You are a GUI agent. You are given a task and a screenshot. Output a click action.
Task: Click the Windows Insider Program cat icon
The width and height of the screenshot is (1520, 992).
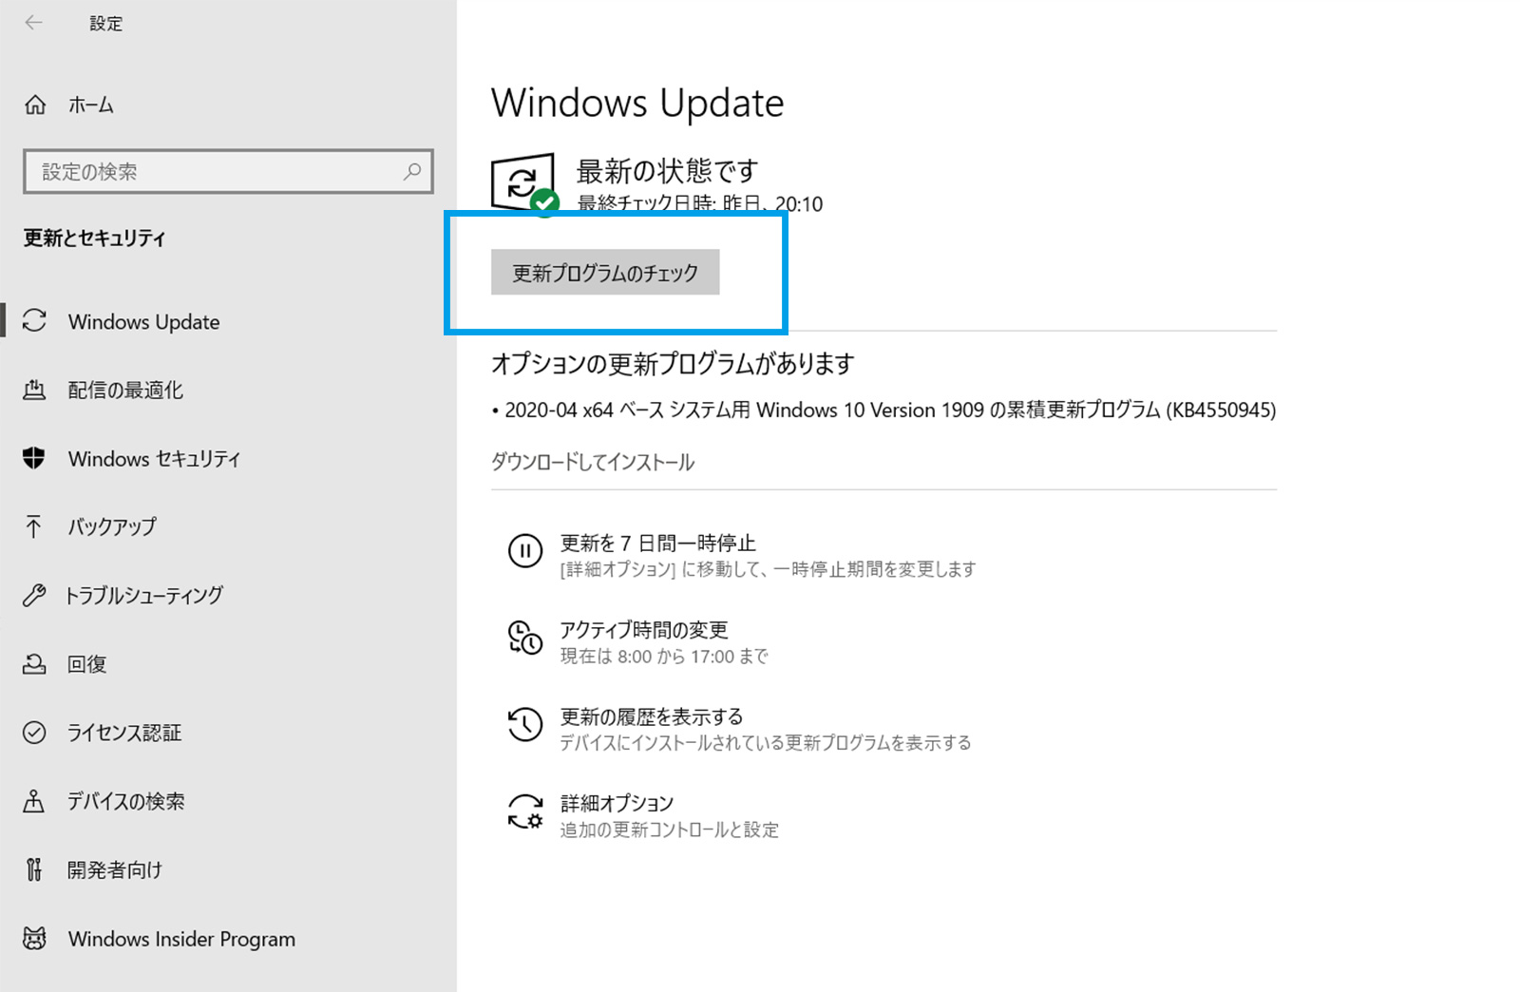34,939
